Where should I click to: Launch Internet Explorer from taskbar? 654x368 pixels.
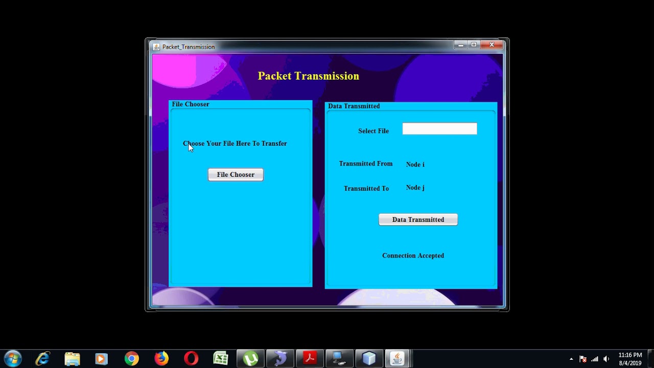[42, 359]
